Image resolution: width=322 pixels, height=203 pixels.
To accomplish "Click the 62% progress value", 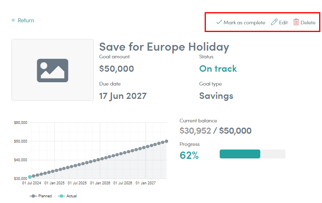I will tap(189, 155).
